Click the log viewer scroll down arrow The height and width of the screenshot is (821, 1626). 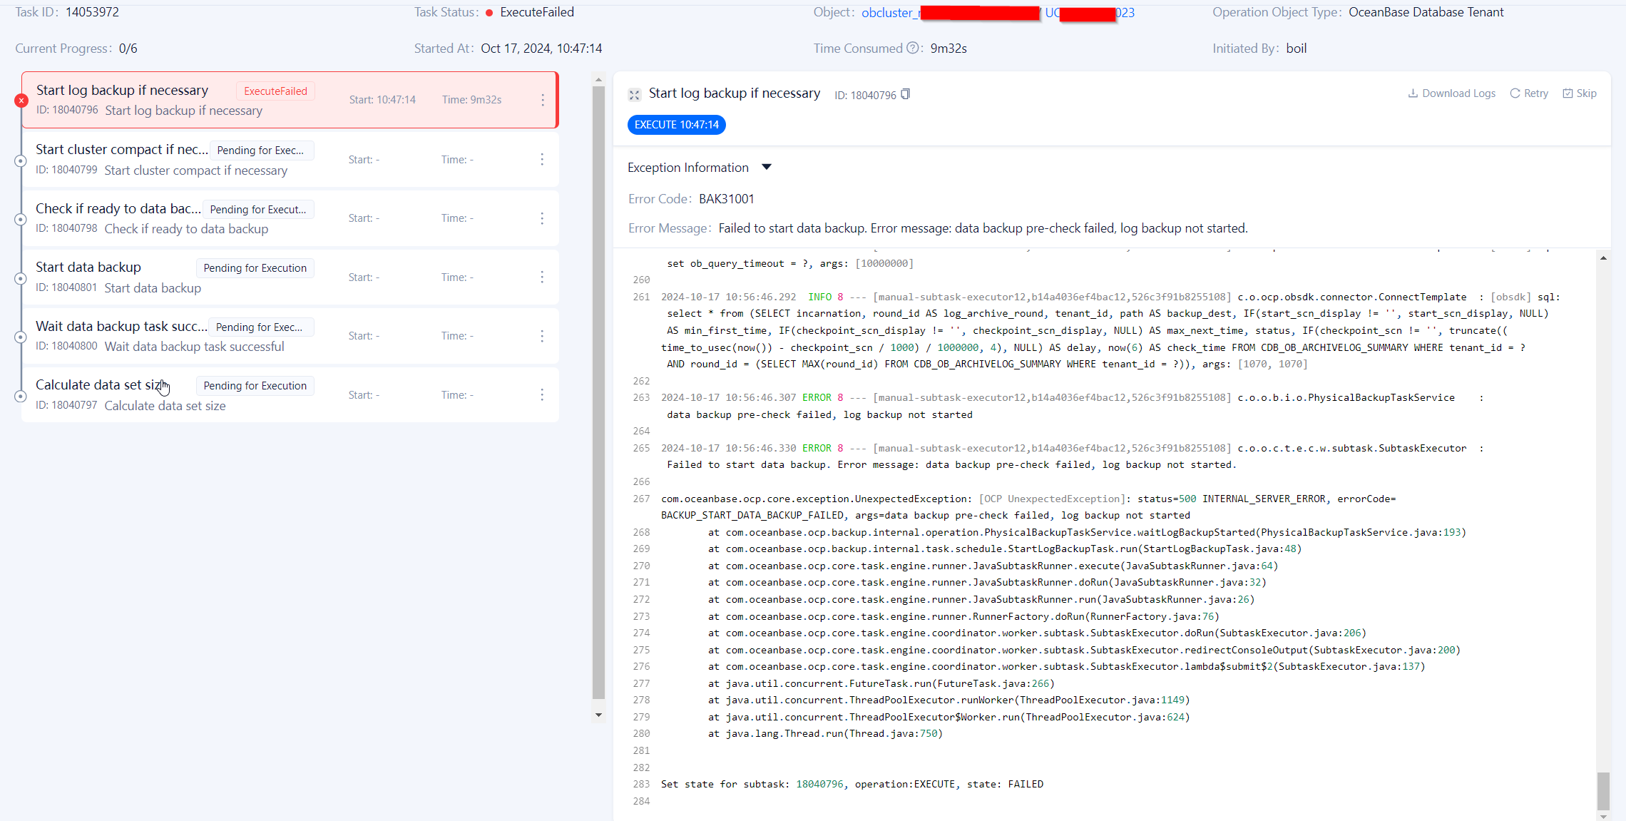(x=1603, y=816)
